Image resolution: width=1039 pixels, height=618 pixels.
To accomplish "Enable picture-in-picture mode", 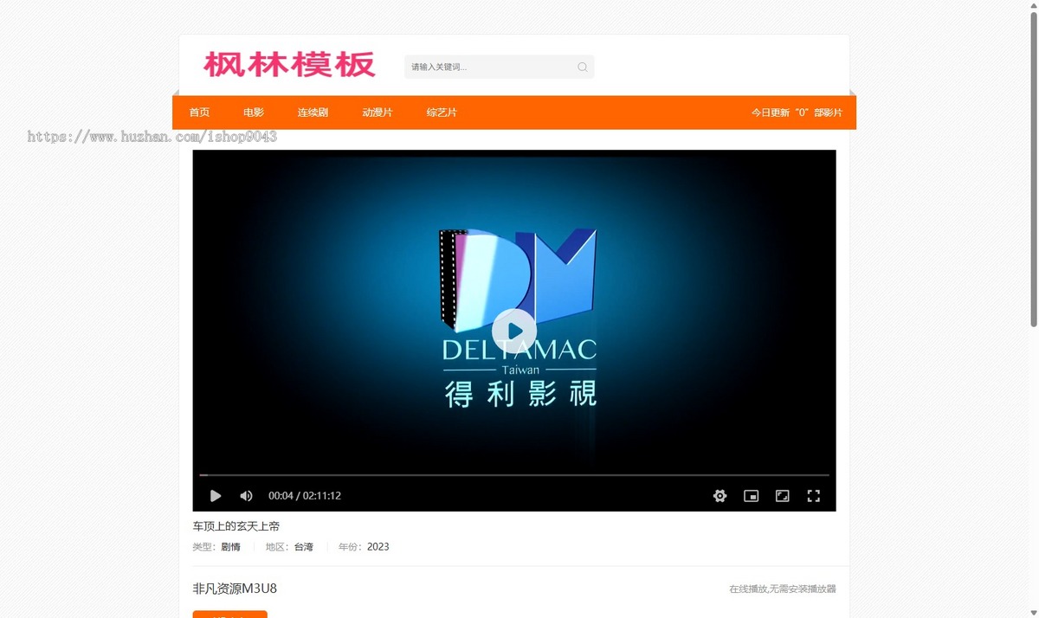I will pyautogui.click(x=751, y=496).
